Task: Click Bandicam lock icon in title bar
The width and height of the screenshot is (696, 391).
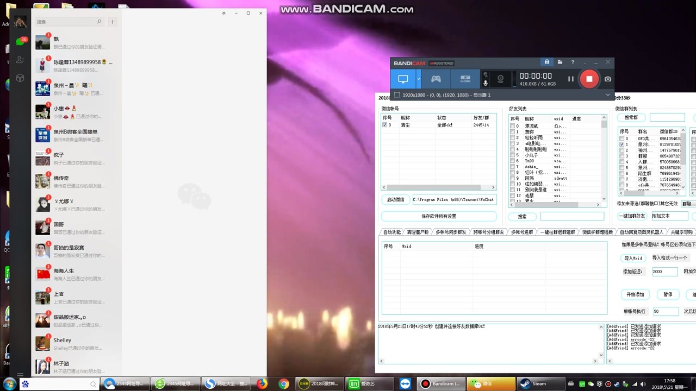Action: [547, 62]
